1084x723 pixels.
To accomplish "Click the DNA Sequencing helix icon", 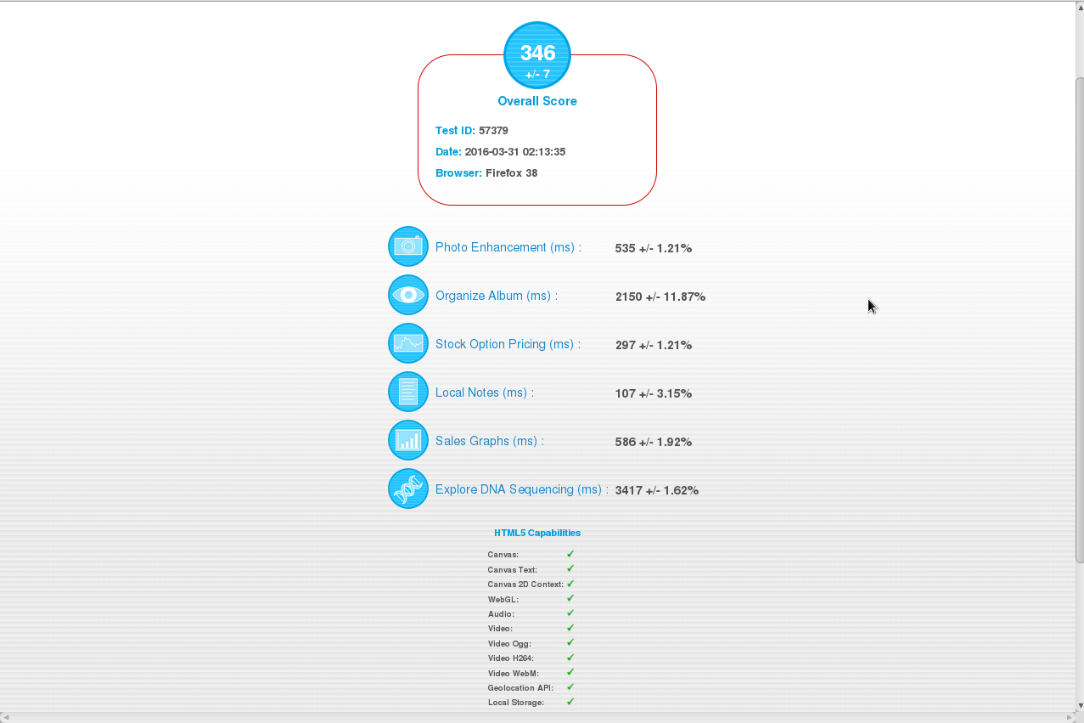I will coord(408,489).
